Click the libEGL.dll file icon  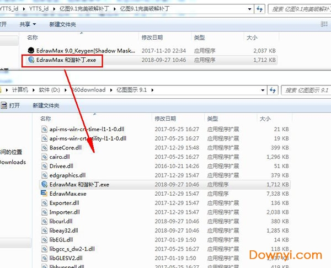pos(44,239)
